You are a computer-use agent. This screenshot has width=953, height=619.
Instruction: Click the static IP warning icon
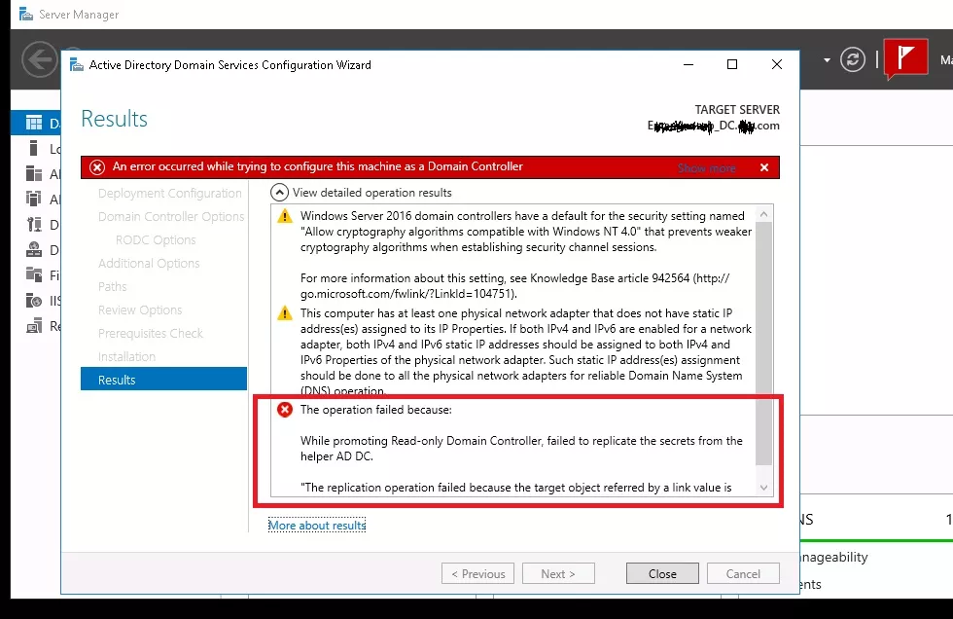pyautogui.click(x=284, y=313)
